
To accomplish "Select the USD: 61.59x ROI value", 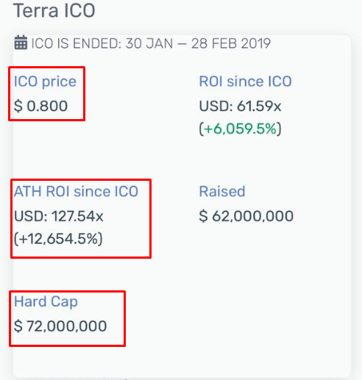I will [240, 106].
